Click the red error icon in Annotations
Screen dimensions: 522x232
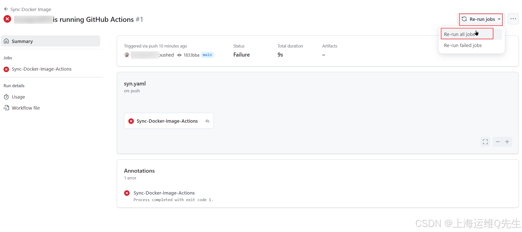127,193
